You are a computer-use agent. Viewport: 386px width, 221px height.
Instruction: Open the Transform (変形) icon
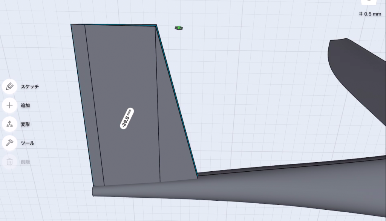pyautogui.click(x=9, y=124)
